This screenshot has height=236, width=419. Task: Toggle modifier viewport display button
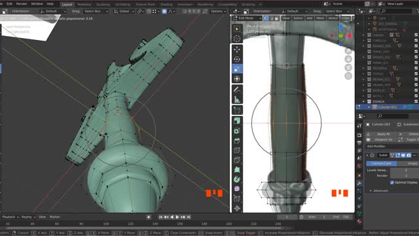pyautogui.click(x=403, y=155)
